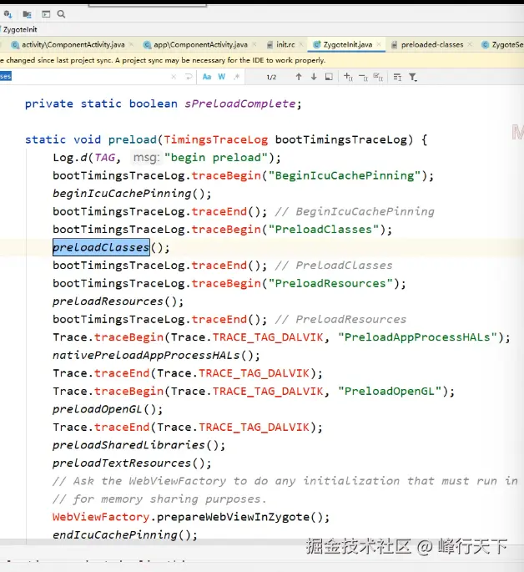Go to next occurrence arrow
Image resolution: width=524 pixels, height=572 pixels.
click(314, 77)
